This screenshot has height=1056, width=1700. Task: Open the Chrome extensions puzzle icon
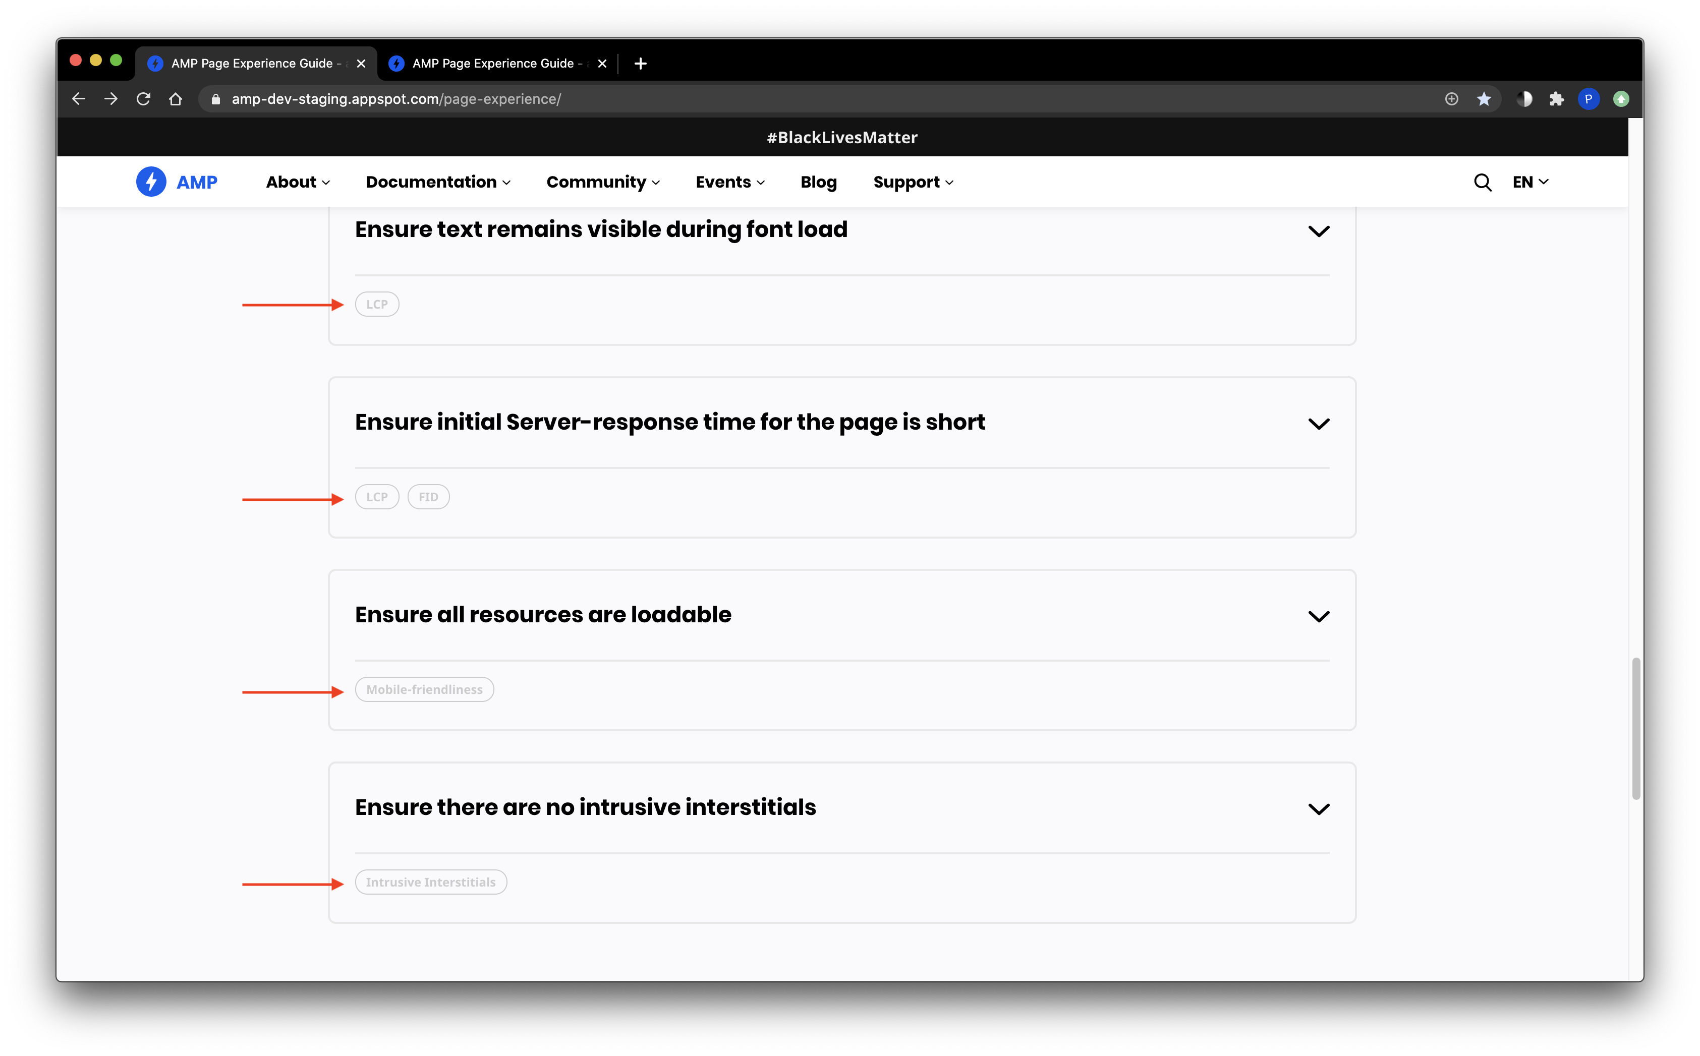coord(1556,99)
